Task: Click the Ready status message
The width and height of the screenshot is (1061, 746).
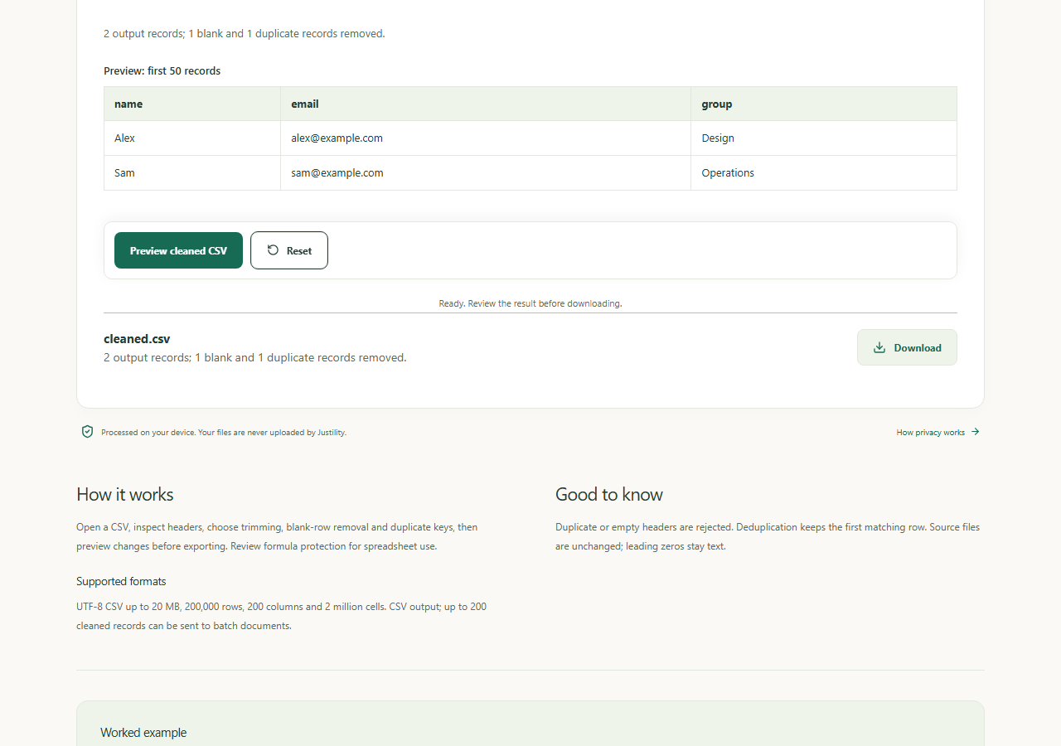Action: click(x=530, y=303)
